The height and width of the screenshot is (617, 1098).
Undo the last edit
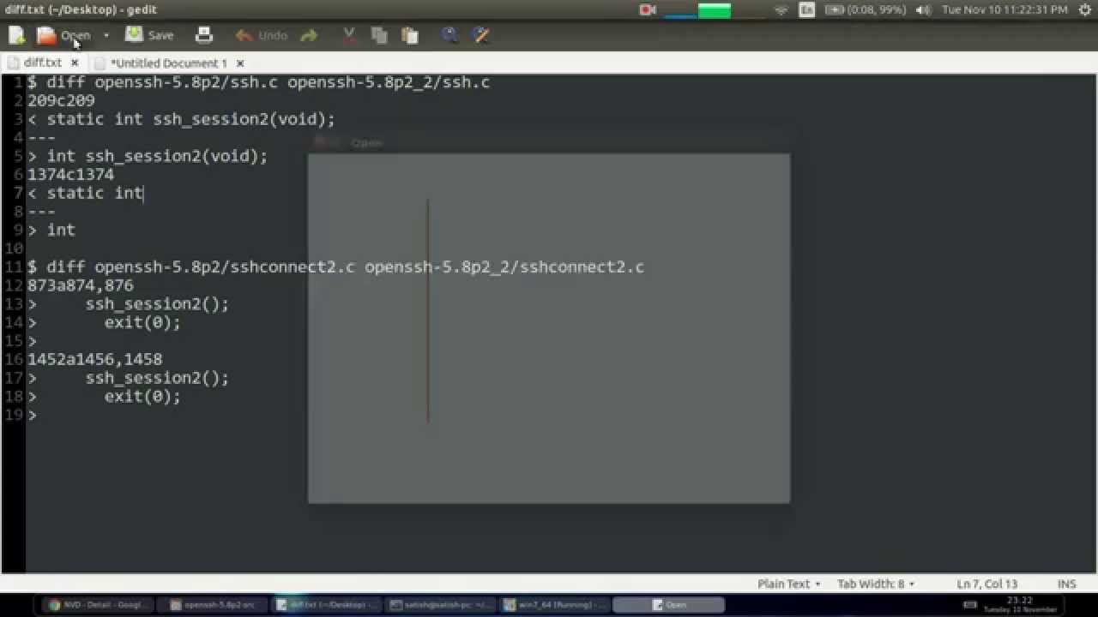(x=262, y=35)
